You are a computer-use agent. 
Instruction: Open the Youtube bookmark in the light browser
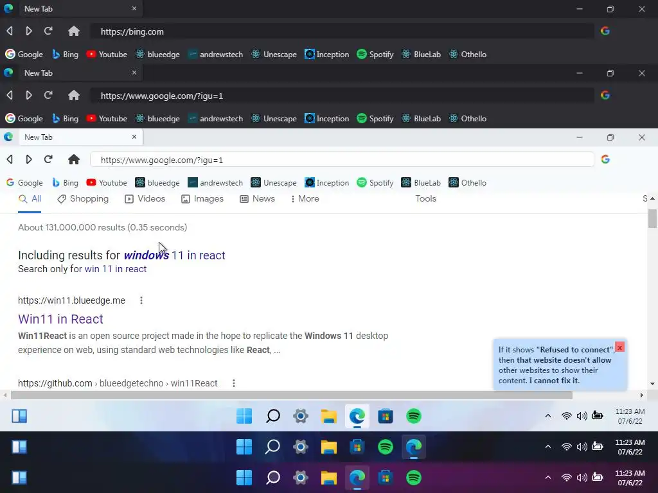pyautogui.click(x=107, y=183)
